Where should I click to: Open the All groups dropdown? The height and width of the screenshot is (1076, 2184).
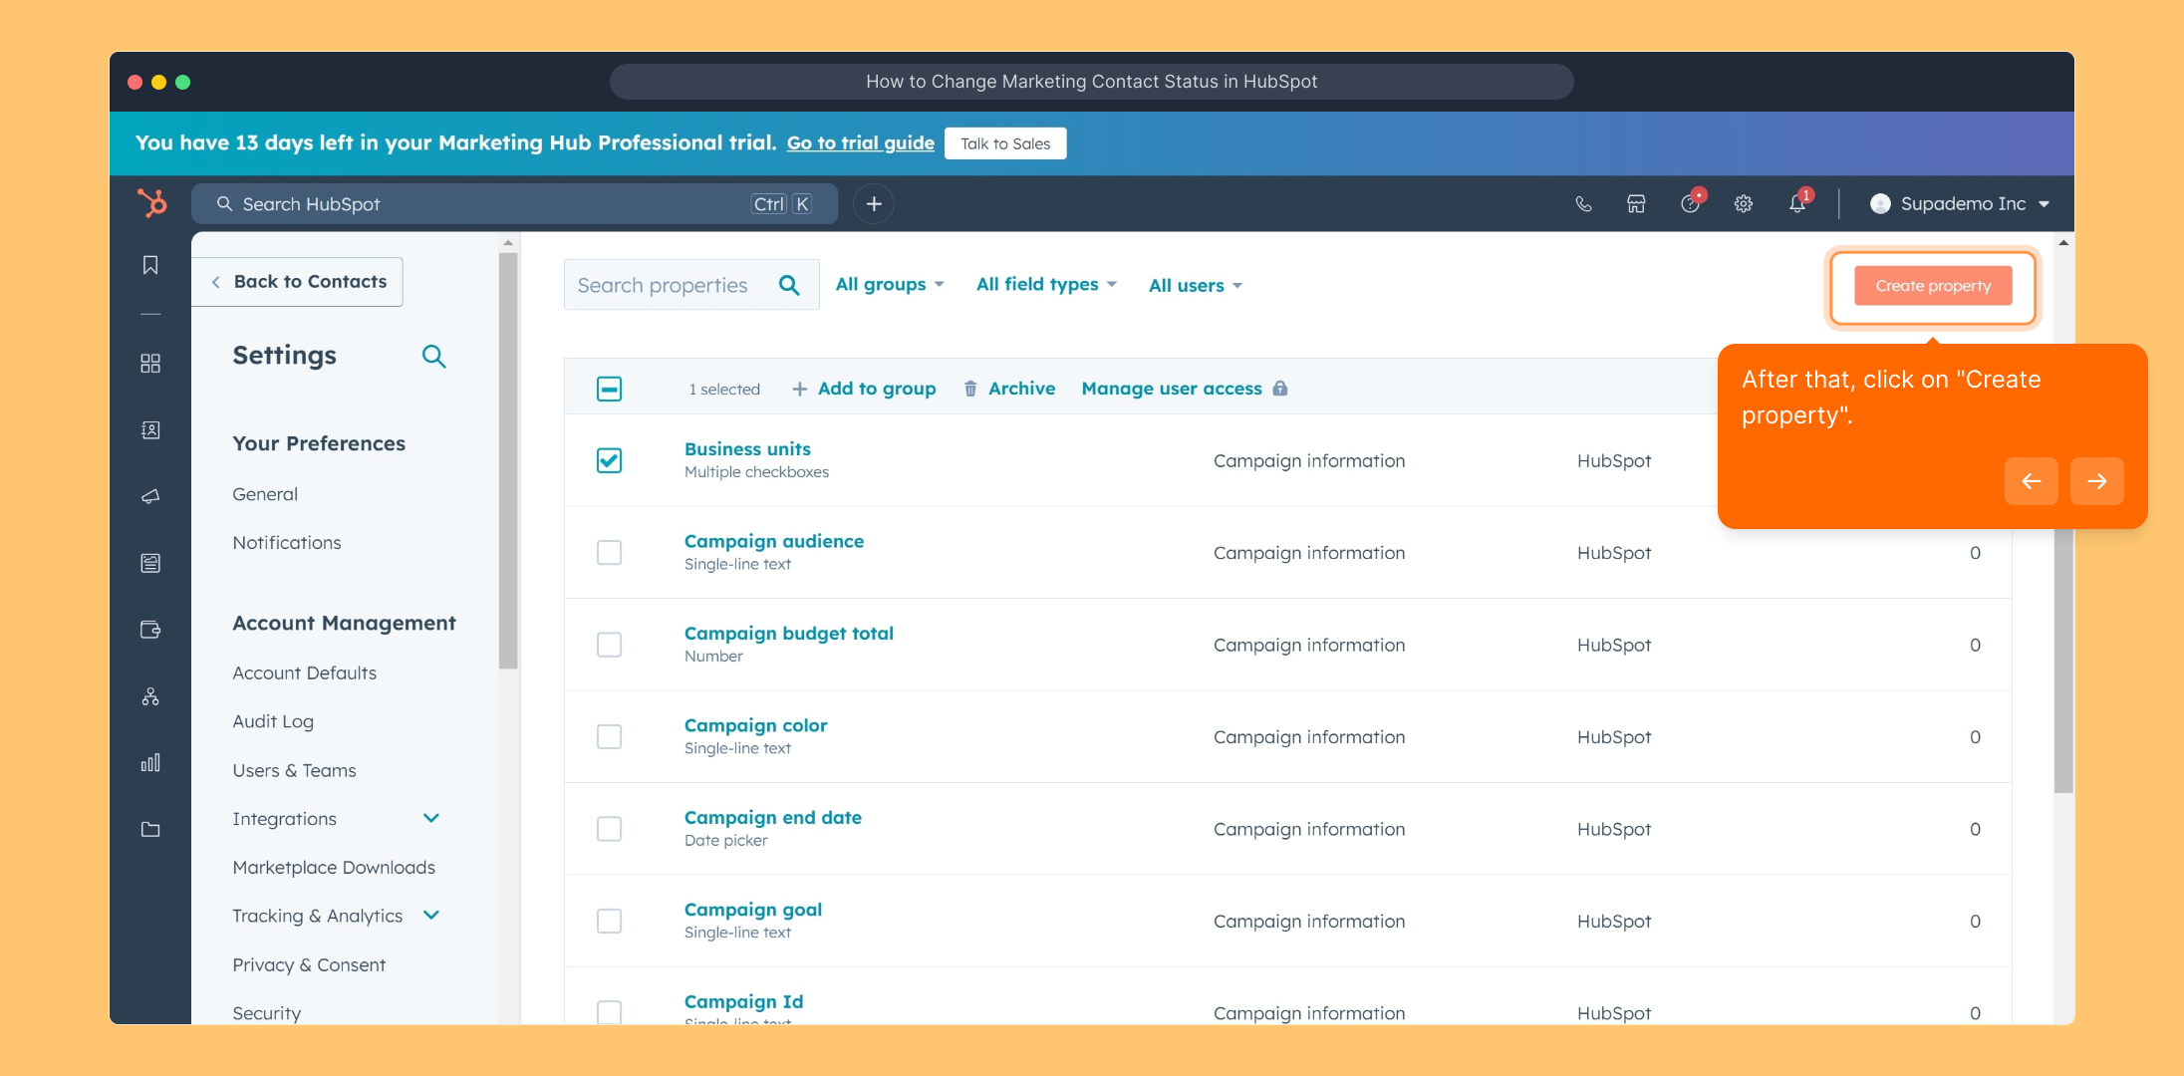point(889,285)
